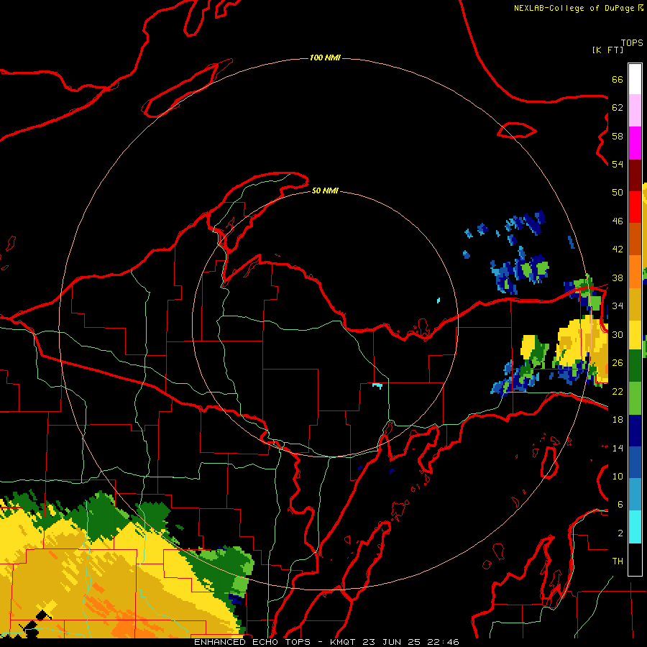The height and width of the screenshot is (647, 647).
Task: Click the light pink legend swatch above 62
Action: tap(635, 110)
